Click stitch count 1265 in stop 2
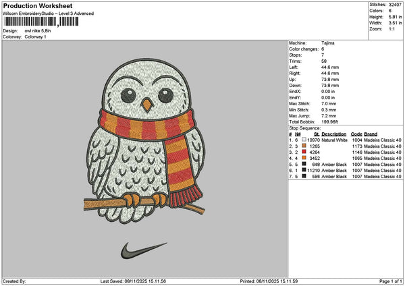Viewport: 405px width, 286px height. 315,146
